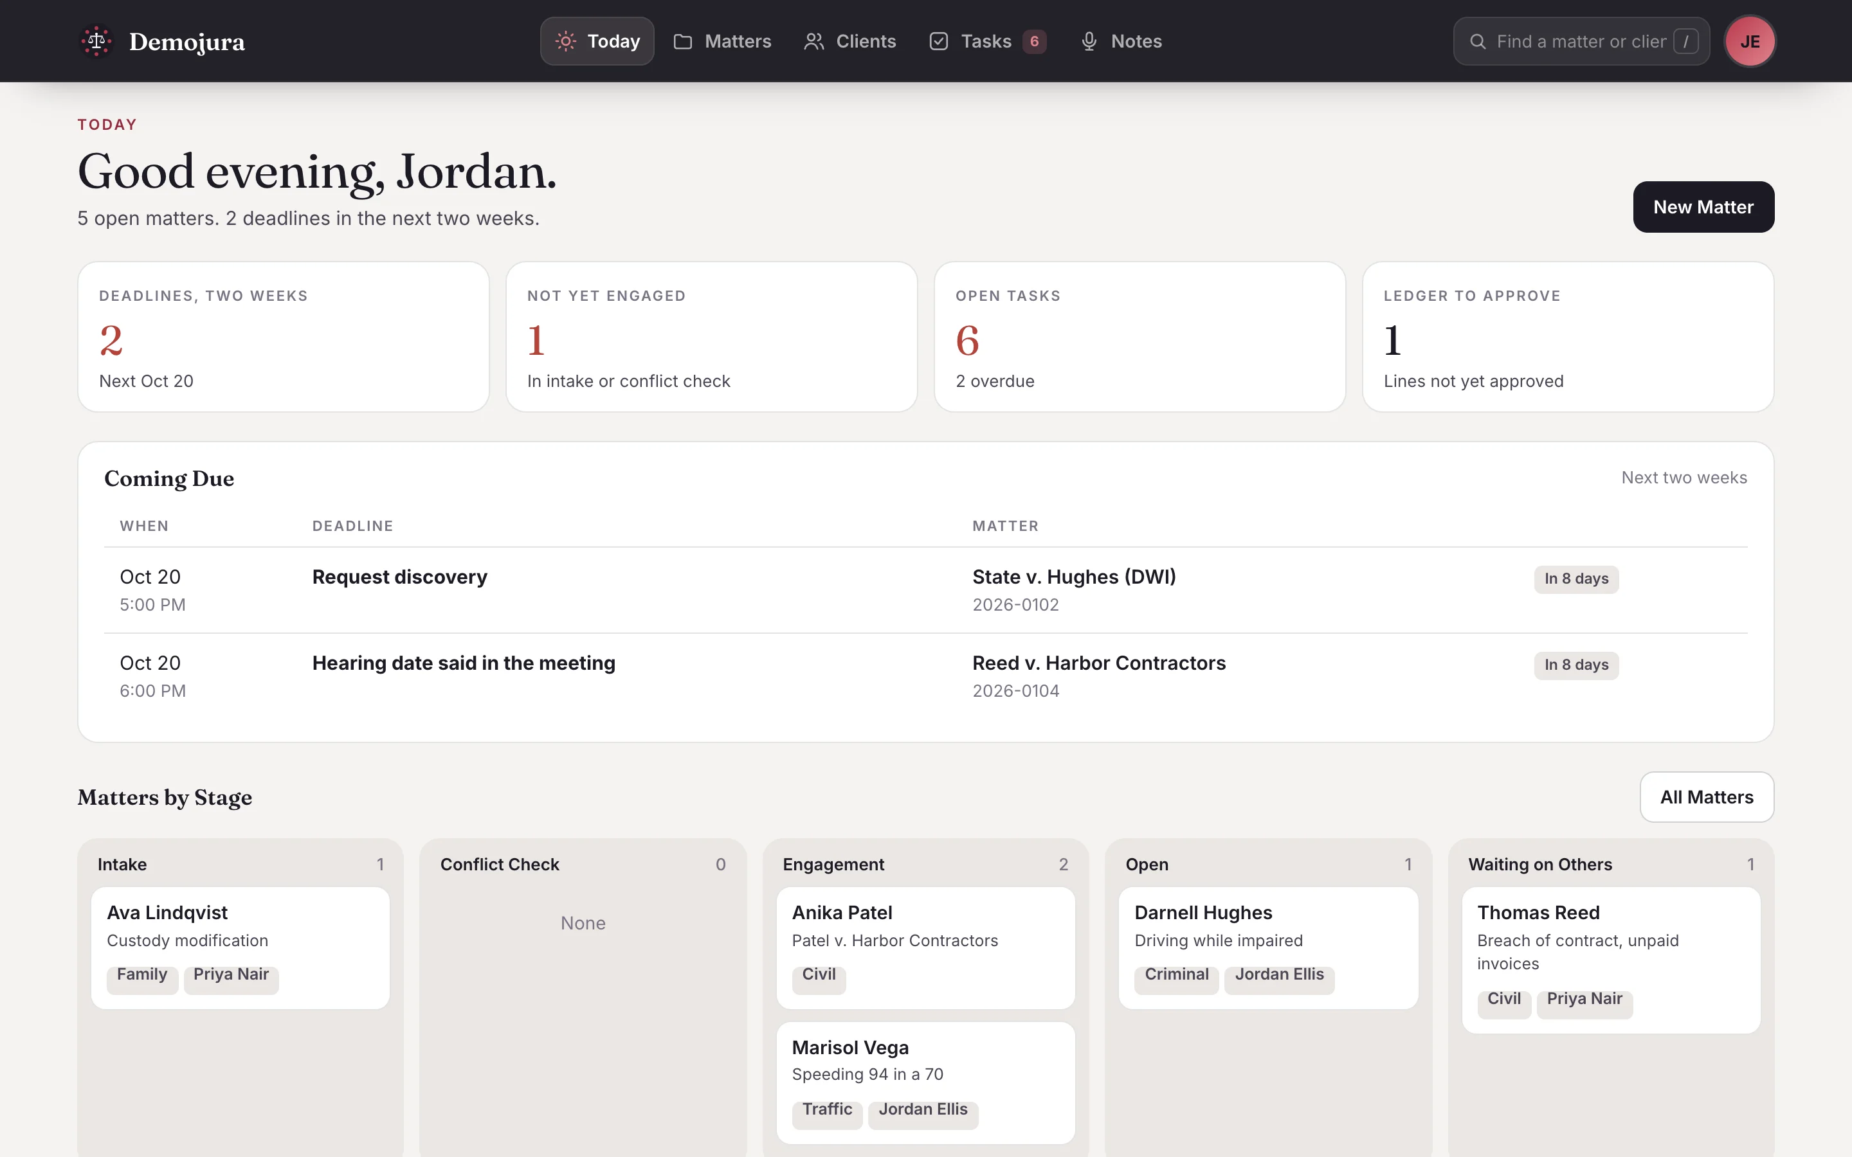Open the Open Tasks summary card
1852x1157 pixels.
click(x=1139, y=337)
